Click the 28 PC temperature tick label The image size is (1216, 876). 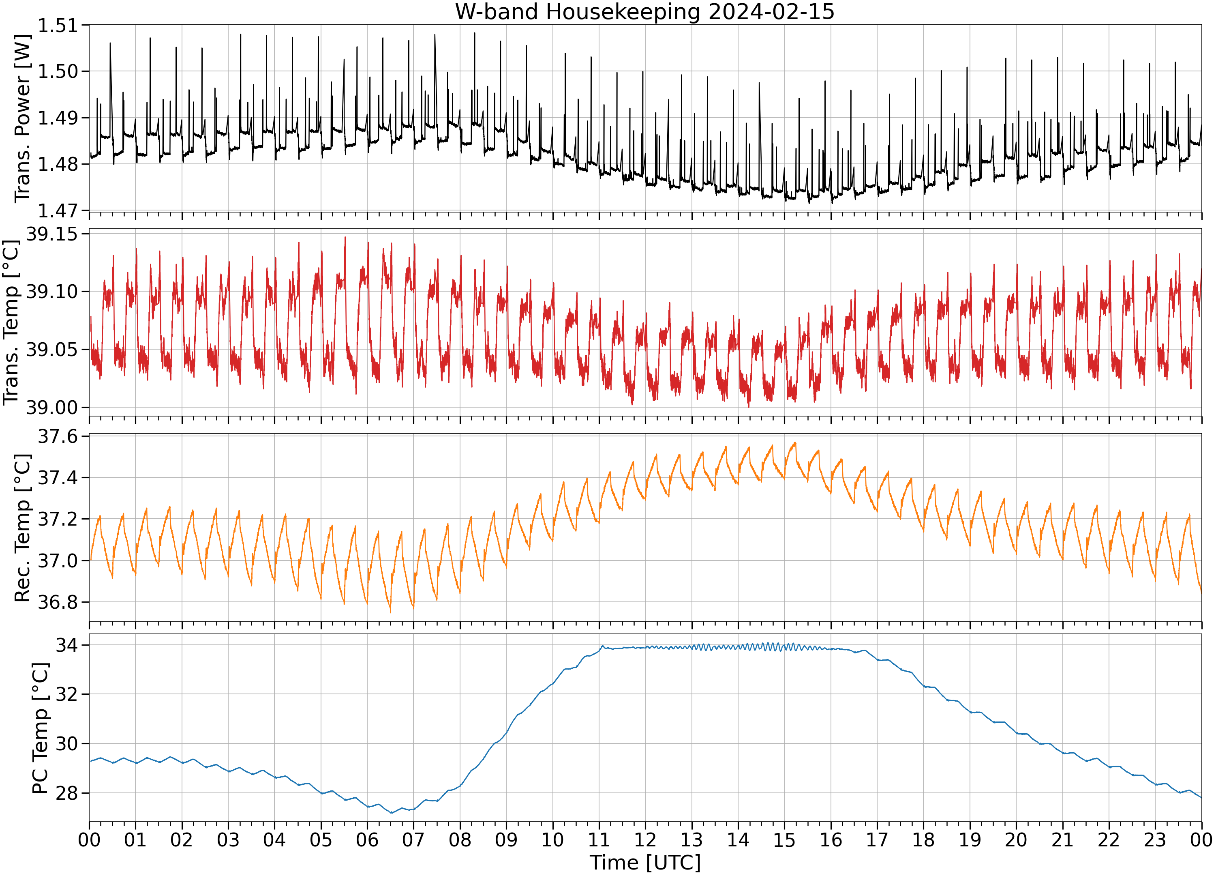pyautogui.click(x=66, y=793)
